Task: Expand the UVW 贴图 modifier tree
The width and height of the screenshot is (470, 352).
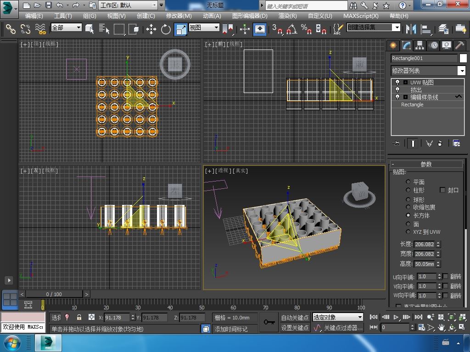Action: [x=405, y=82]
